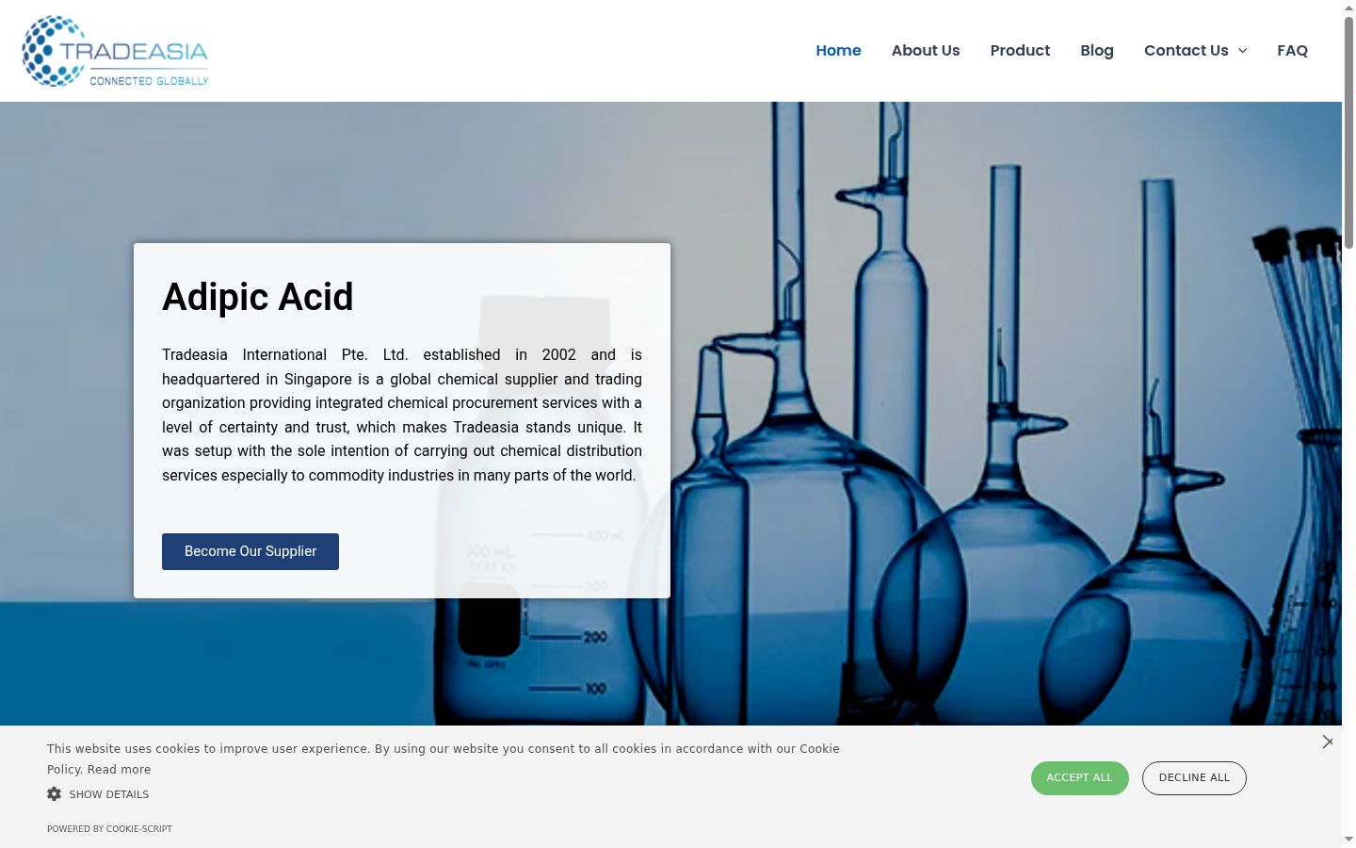Click the Tradeasia International description paragraph
The width and height of the screenshot is (1356, 848).
coord(402,415)
